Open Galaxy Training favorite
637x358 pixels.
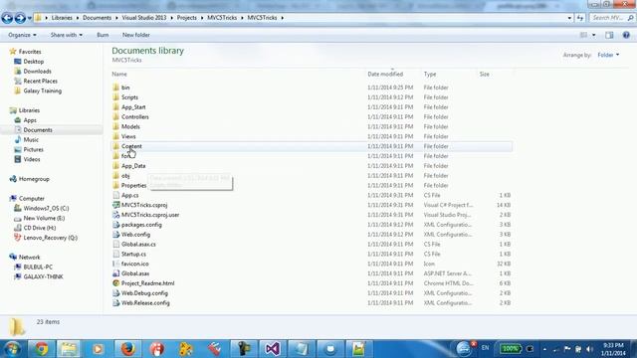42,90
